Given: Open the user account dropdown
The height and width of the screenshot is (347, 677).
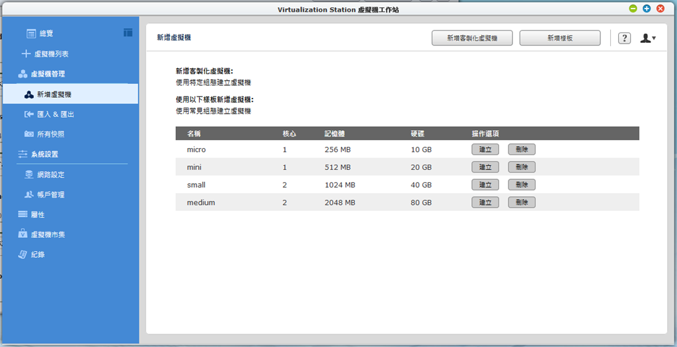Looking at the screenshot, I should click(x=648, y=38).
